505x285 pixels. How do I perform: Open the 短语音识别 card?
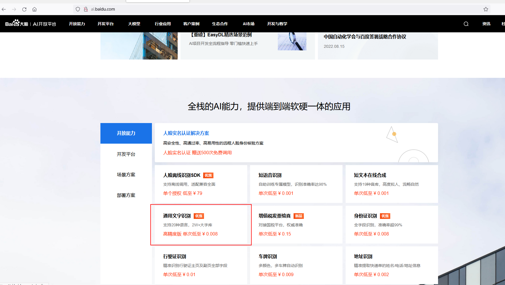click(296, 184)
